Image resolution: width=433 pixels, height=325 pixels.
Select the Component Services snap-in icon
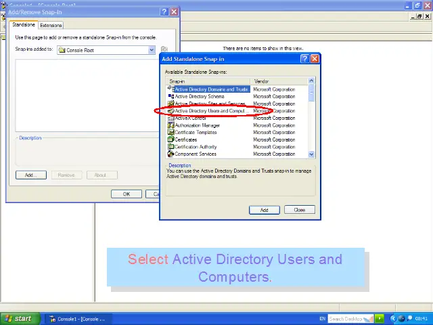tap(171, 154)
